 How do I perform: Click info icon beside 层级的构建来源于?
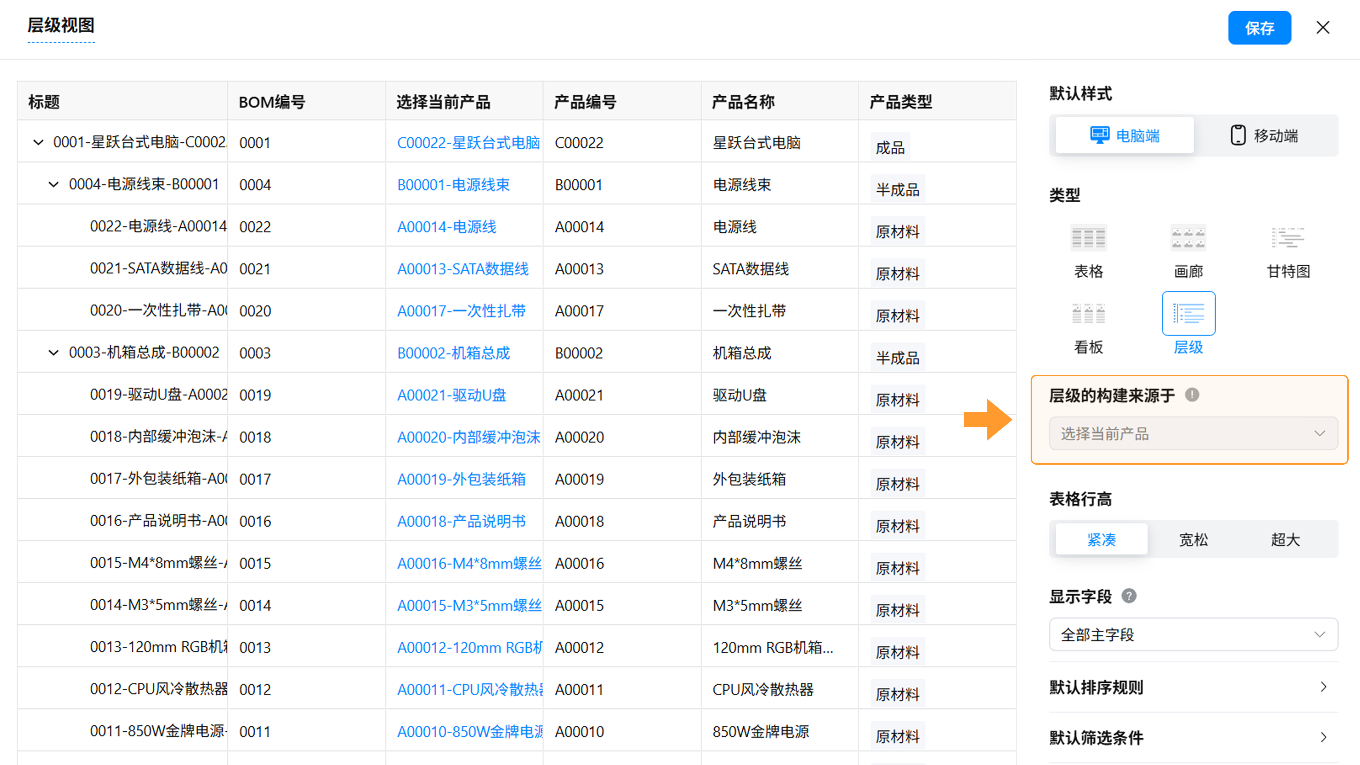coord(1192,395)
